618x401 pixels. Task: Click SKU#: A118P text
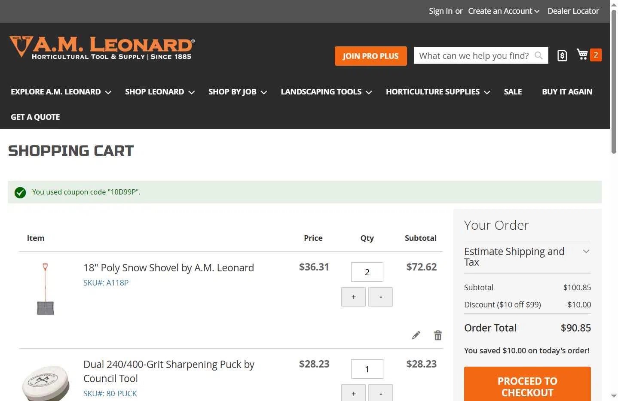106,283
